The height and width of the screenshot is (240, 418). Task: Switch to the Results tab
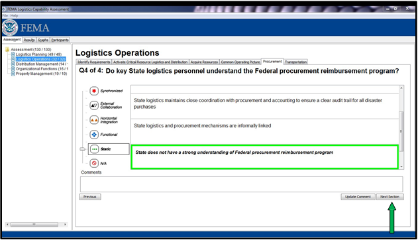(x=29, y=40)
